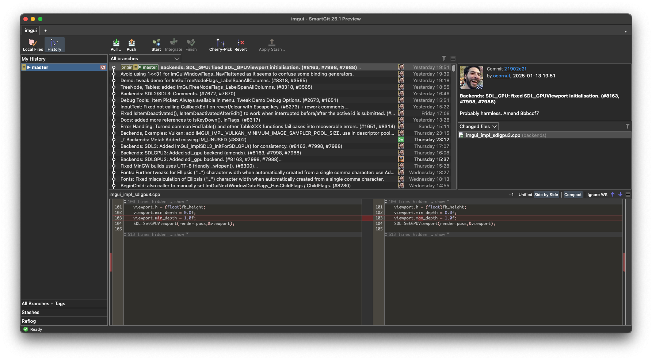Cherry-Pick the selected commit
The image size is (652, 360).
click(220, 45)
